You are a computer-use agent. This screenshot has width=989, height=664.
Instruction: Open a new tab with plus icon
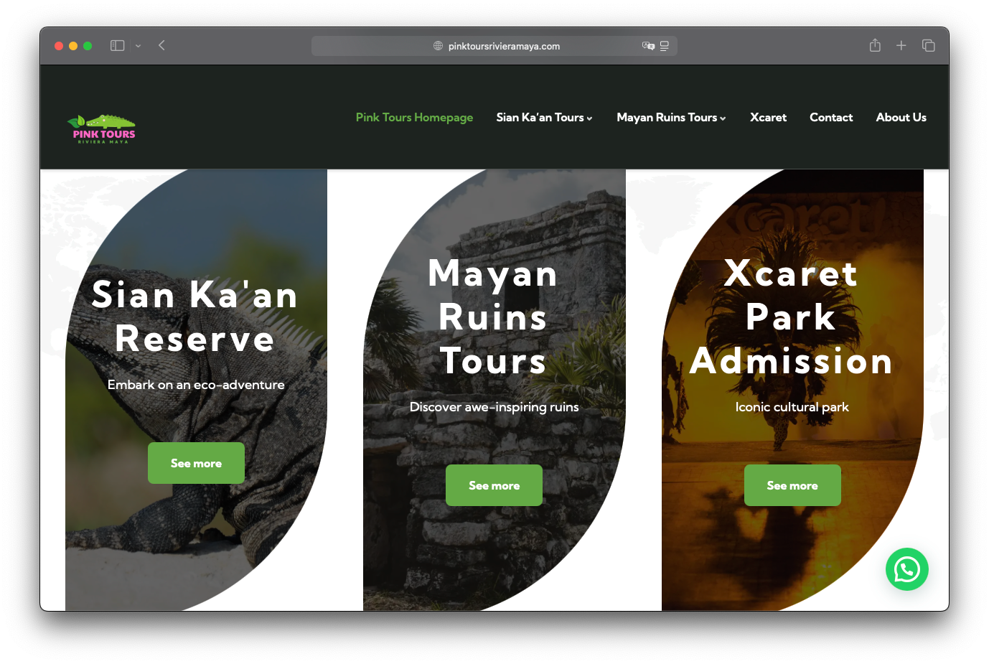coord(901,45)
